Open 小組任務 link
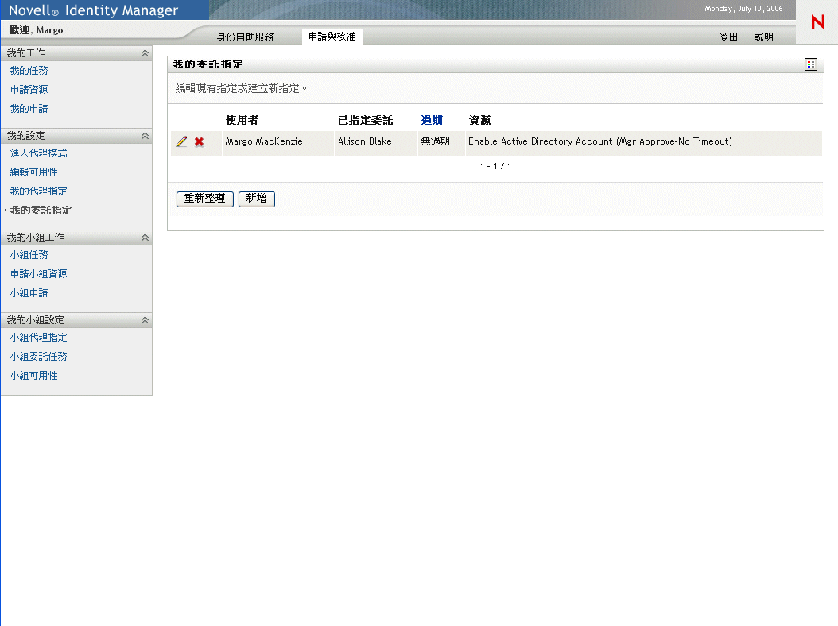The width and height of the screenshot is (838, 626). pyautogui.click(x=29, y=255)
